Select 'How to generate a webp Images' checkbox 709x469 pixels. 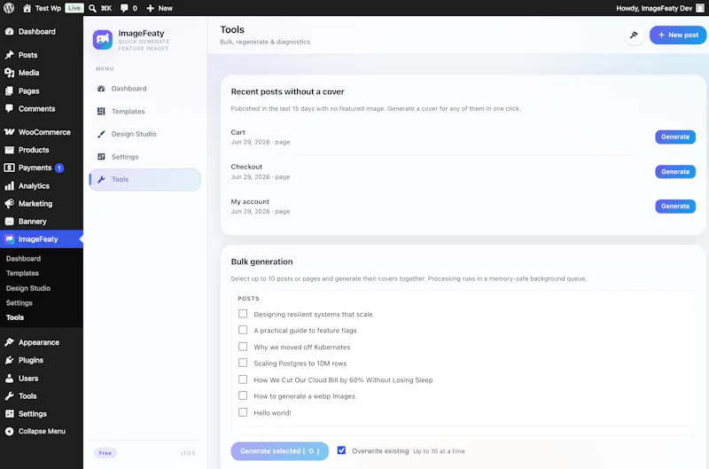(x=243, y=395)
